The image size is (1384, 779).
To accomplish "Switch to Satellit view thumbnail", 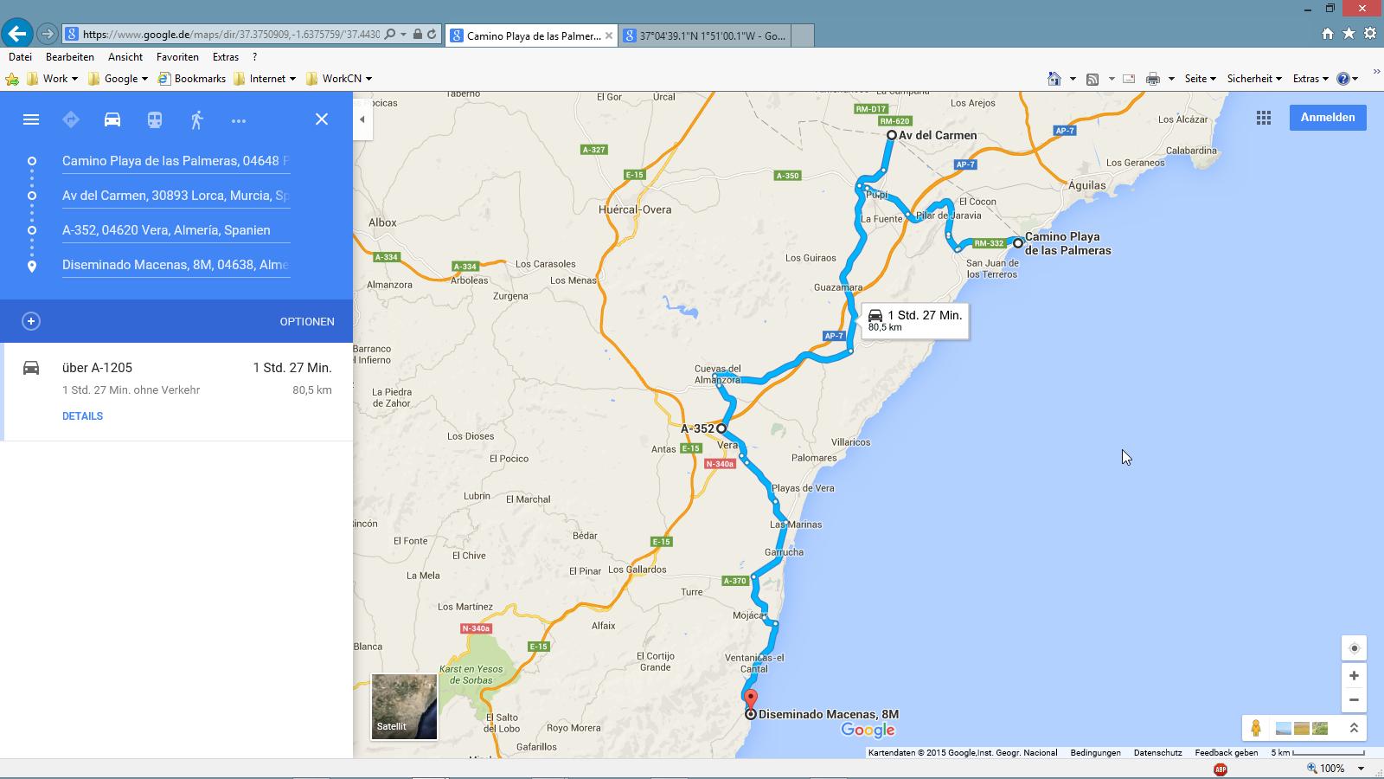I will [404, 706].
